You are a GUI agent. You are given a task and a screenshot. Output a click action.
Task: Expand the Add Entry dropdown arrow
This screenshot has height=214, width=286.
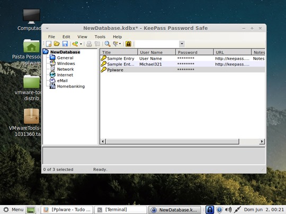[x=81, y=44]
